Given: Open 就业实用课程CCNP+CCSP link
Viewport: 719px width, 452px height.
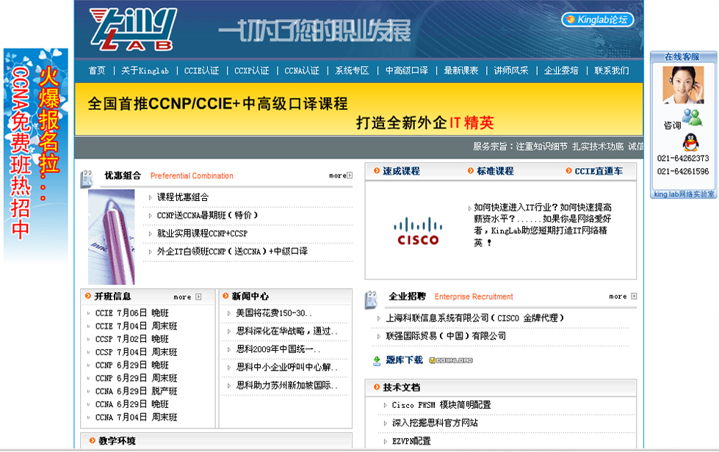Looking at the screenshot, I should pos(202,233).
